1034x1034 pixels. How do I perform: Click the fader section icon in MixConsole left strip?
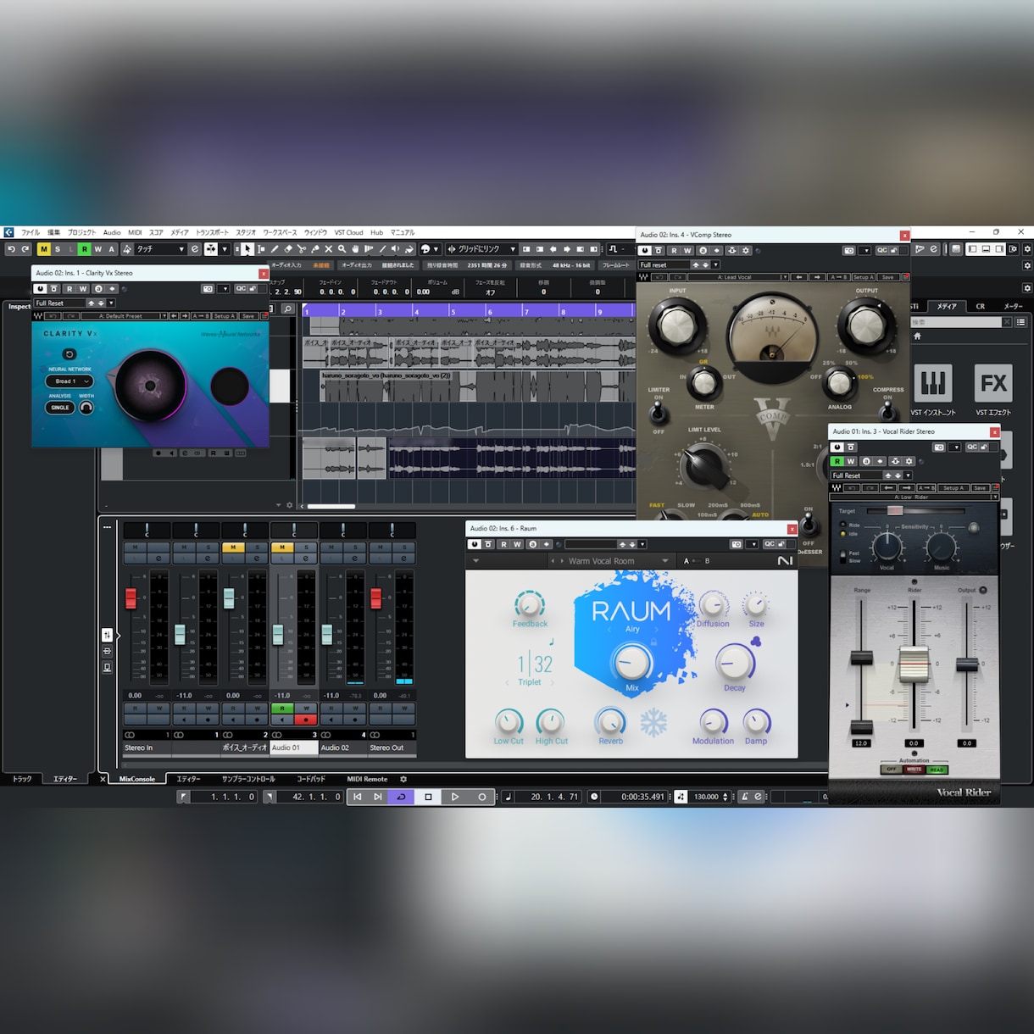(107, 635)
